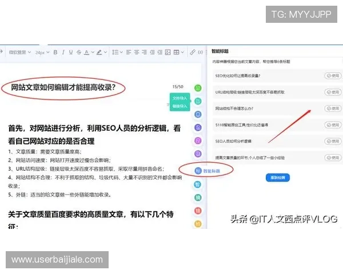This screenshot has width=343, height=274.
Task: Insert a hyperlink with the chain icon
Action: tap(192, 52)
